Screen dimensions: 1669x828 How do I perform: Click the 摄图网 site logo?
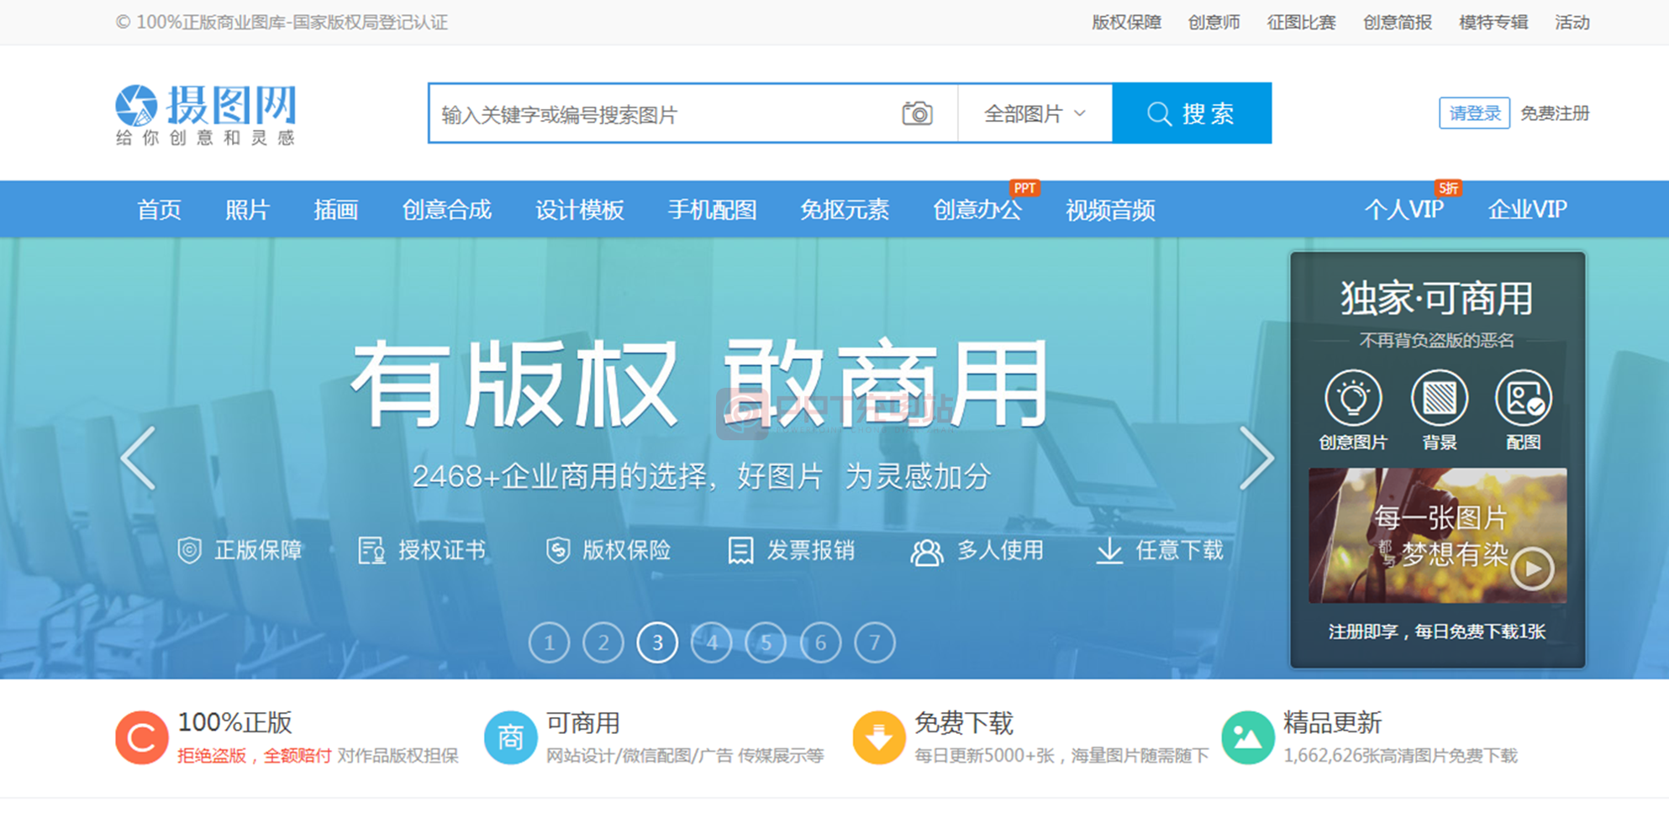[206, 114]
